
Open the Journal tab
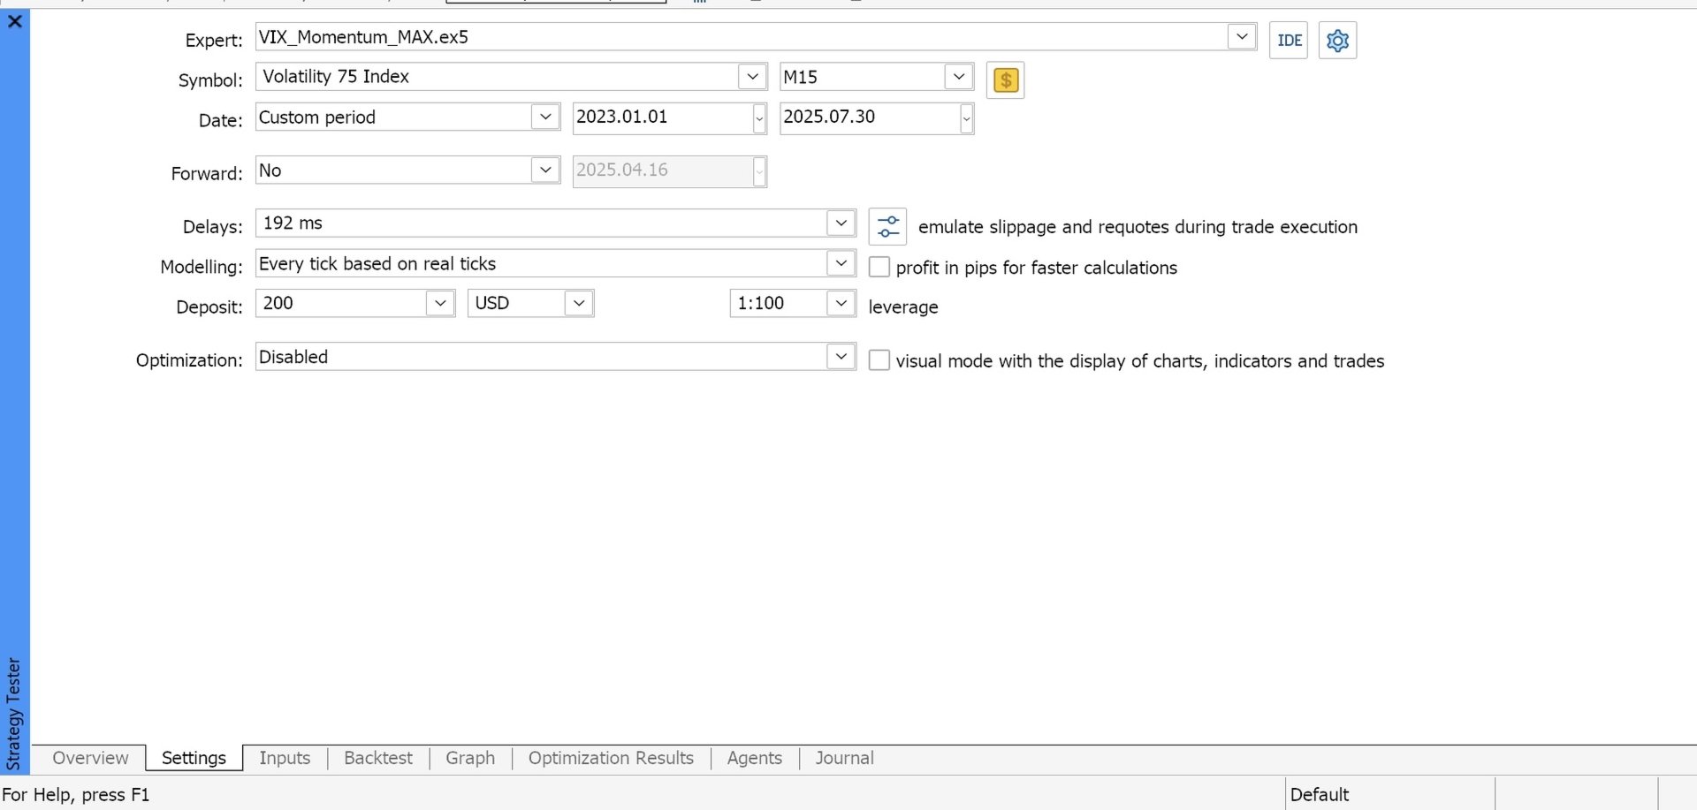pos(844,758)
